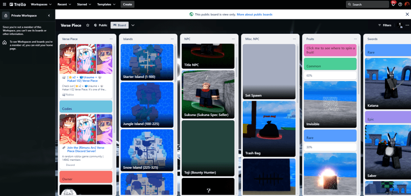Open the board menu ellipsis at far right
411x196 pixels.
click(407, 25)
